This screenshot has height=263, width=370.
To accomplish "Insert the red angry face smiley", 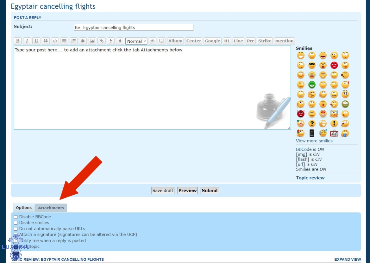I will coord(334,65).
